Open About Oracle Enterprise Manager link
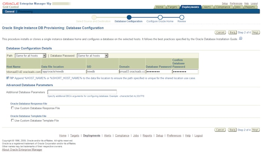 [22, 150]
